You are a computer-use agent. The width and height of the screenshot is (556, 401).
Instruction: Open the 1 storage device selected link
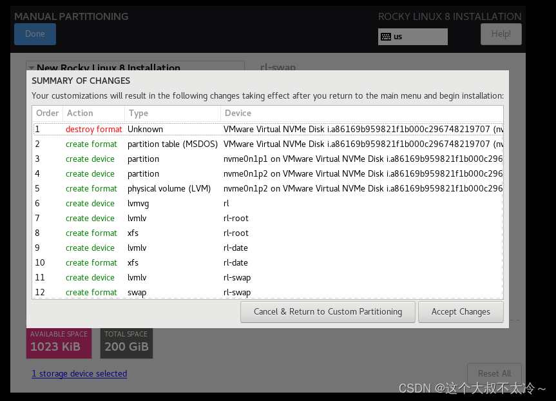point(79,374)
